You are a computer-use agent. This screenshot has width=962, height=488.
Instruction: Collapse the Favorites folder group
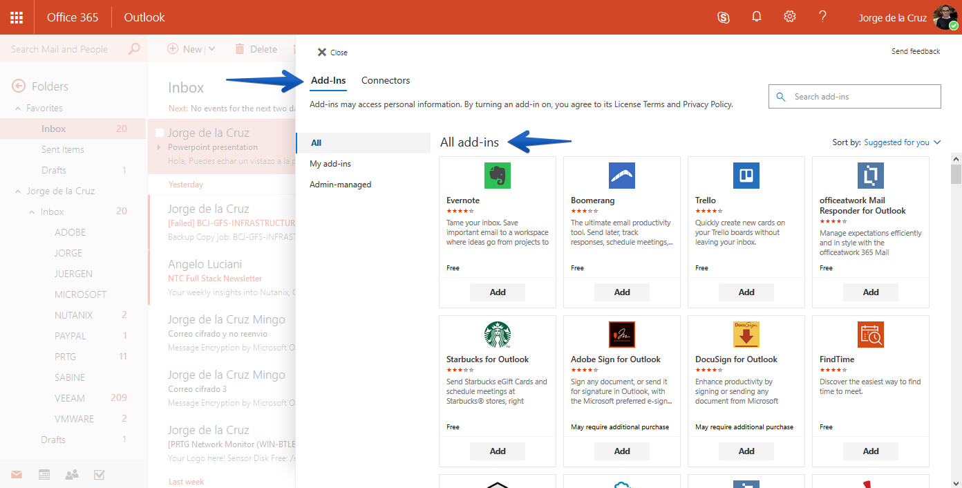click(19, 109)
